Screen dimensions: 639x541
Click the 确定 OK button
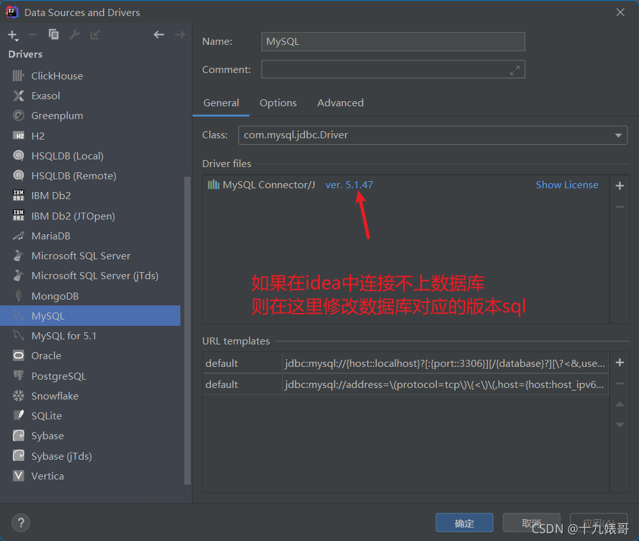click(x=464, y=522)
